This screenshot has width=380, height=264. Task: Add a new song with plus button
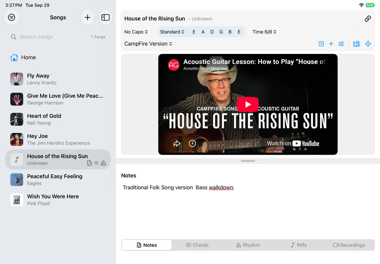(87, 18)
